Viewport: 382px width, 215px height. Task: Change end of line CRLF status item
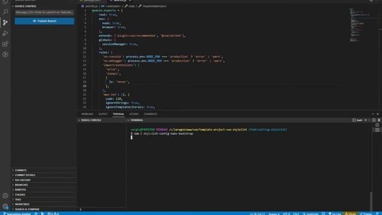point(296,214)
